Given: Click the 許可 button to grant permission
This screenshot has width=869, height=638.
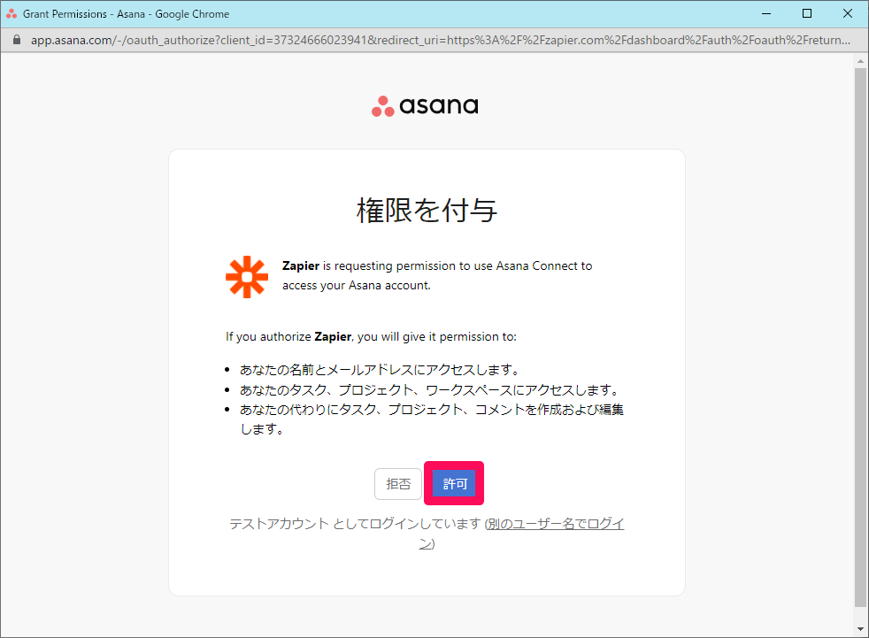Looking at the screenshot, I should tap(454, 483).
